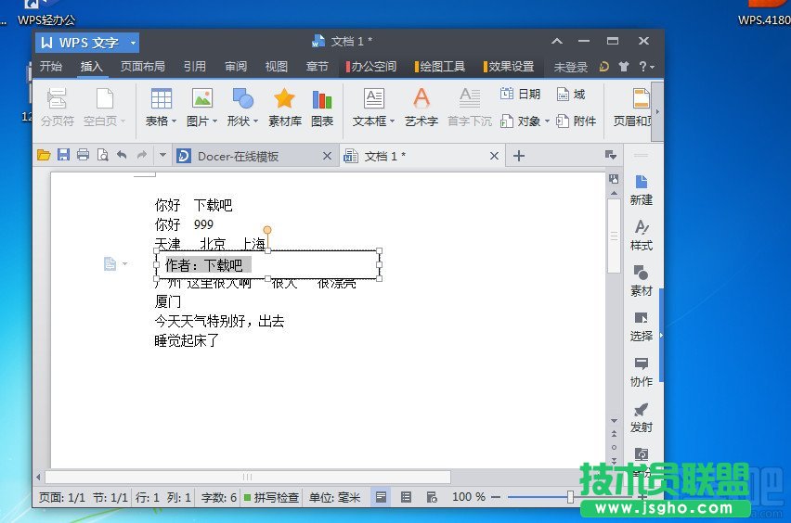Click 未登录 to log in
This screenshot has height=523, width=791.
click(571, 67)
